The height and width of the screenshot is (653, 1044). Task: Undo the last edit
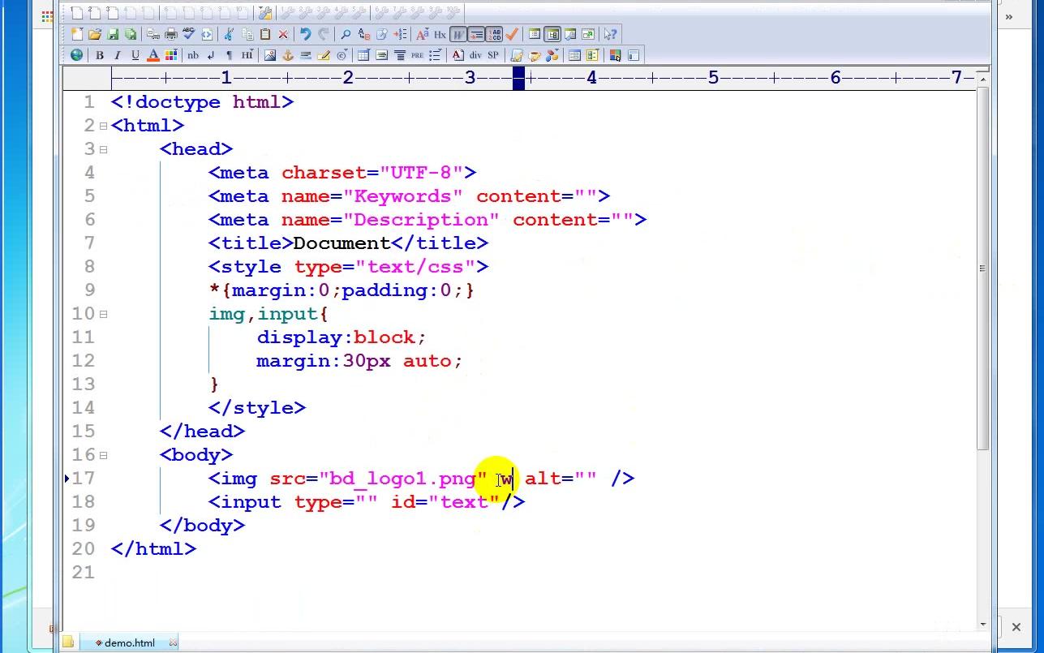[x=306, y=34]
